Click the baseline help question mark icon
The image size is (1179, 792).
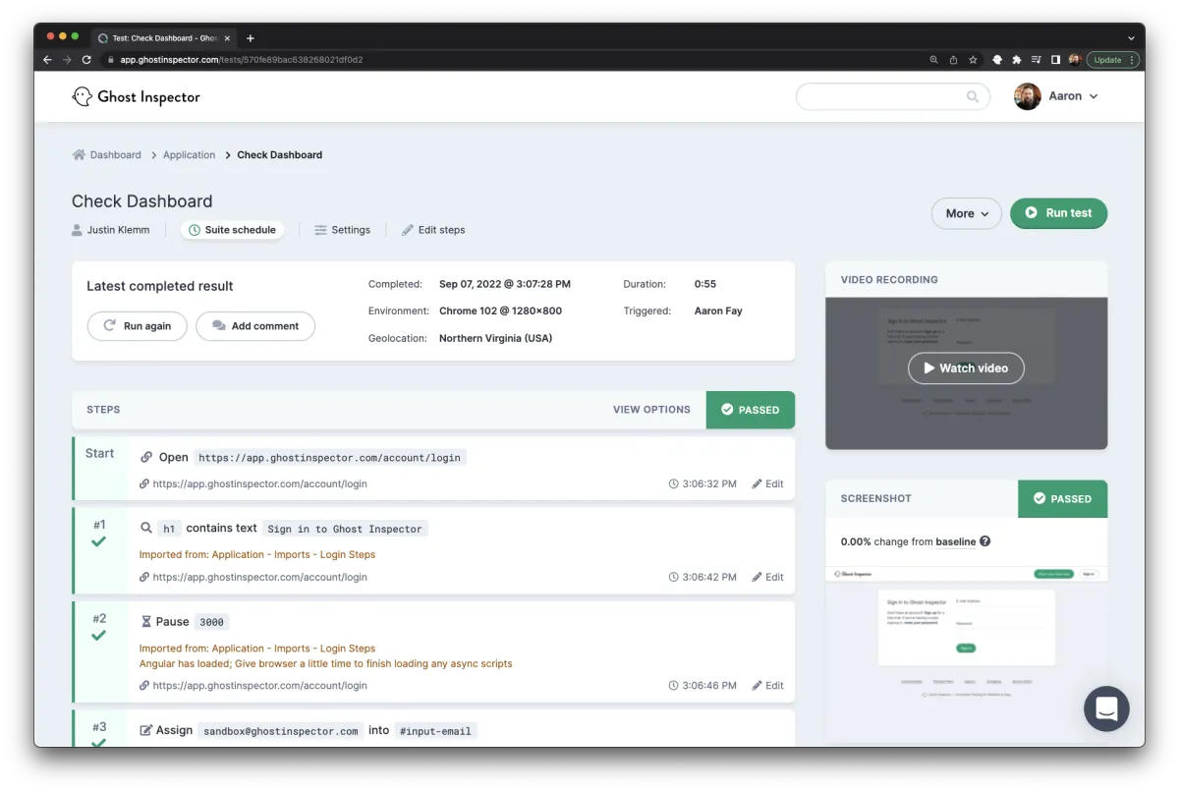pos(985,541)
